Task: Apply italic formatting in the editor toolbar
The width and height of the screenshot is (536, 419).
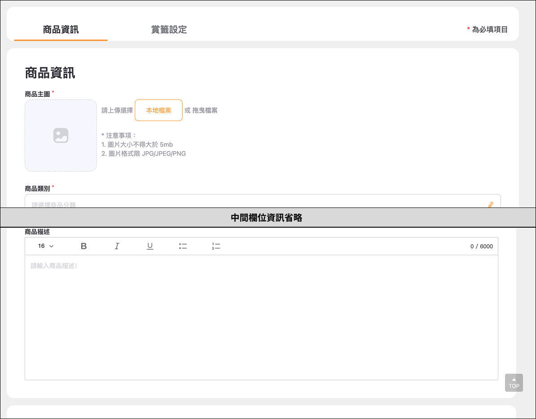Action: pyautogui.click(x=117, y=246)
